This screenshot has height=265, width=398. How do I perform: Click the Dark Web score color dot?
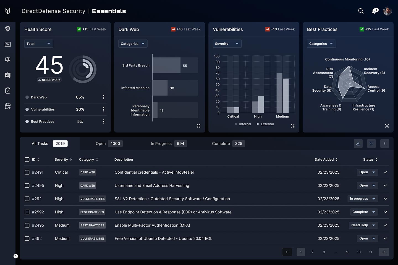(27, 97)
